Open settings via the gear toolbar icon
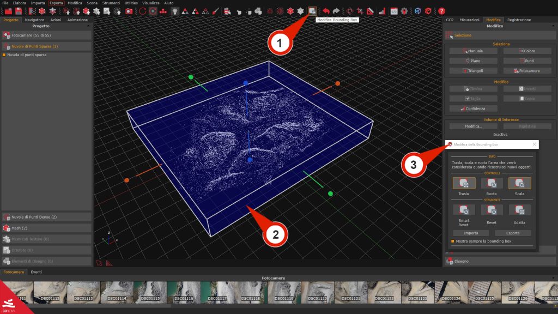The width and height of the screenshot is (558, 314). click(404, 11)
